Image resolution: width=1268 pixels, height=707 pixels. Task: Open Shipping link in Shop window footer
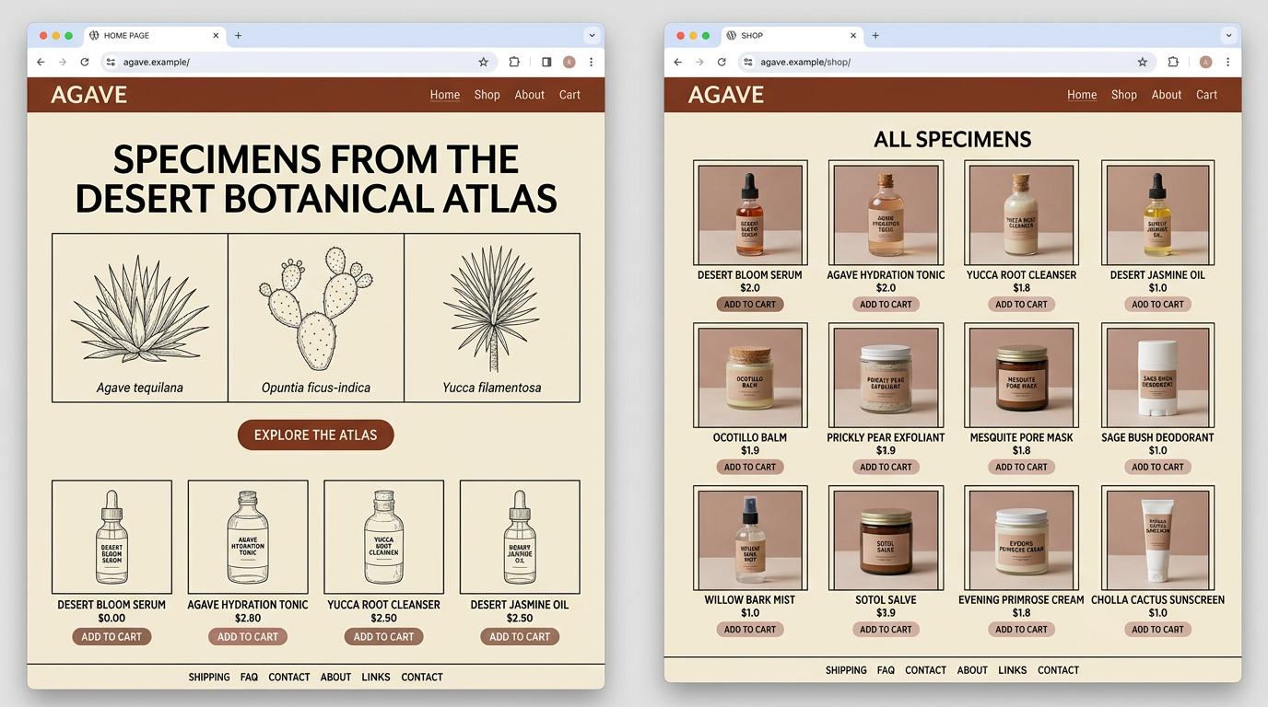coord(846,670)
